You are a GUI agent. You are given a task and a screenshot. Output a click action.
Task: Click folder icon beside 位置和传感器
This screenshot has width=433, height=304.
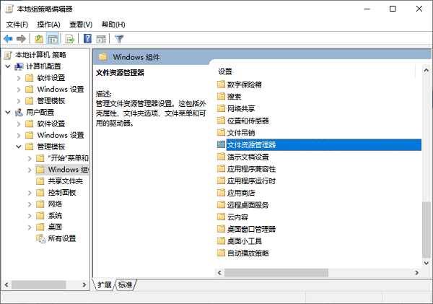pyautogui.click(x=221, y=120)
